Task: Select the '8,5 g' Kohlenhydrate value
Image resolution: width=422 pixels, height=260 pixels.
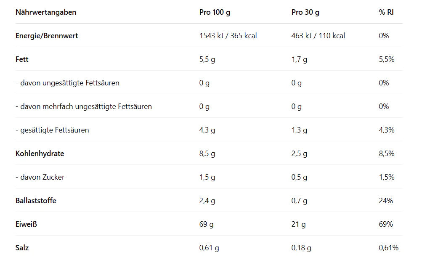Action: (x=207, y=154)
